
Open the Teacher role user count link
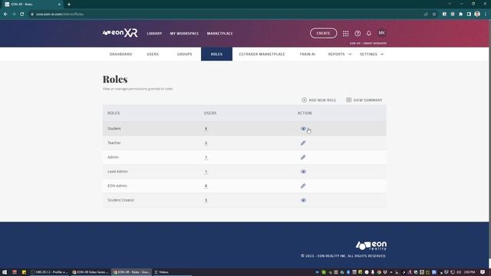[x=206, y=143]
